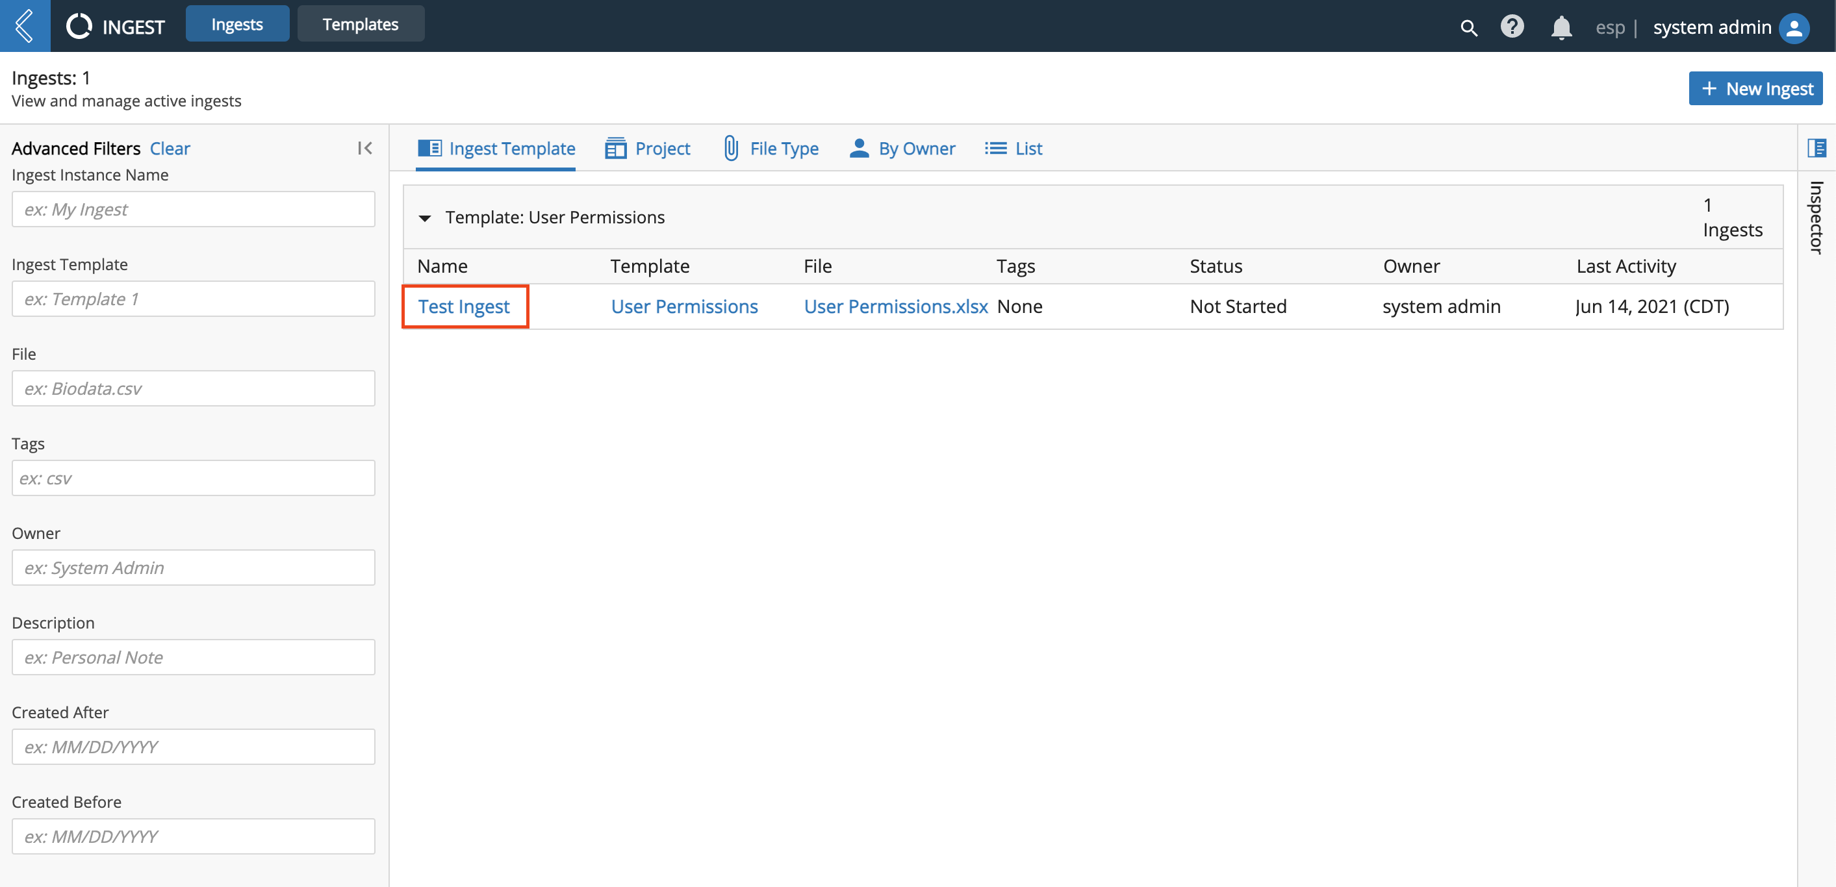
Task: Click the system admin user avatar icon
Action: [1794, 28]
